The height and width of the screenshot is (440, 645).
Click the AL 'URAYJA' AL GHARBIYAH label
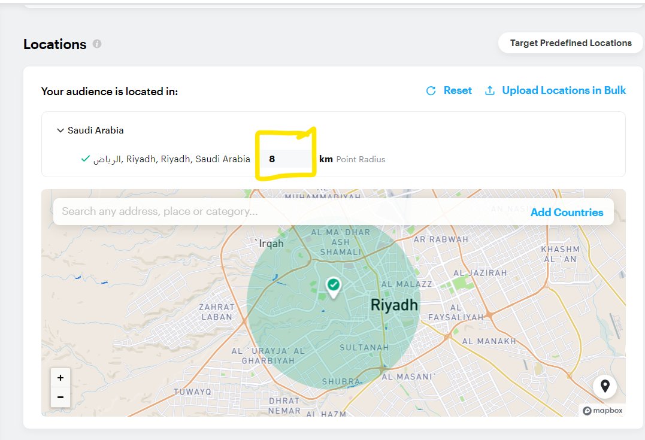pos(268,356)
